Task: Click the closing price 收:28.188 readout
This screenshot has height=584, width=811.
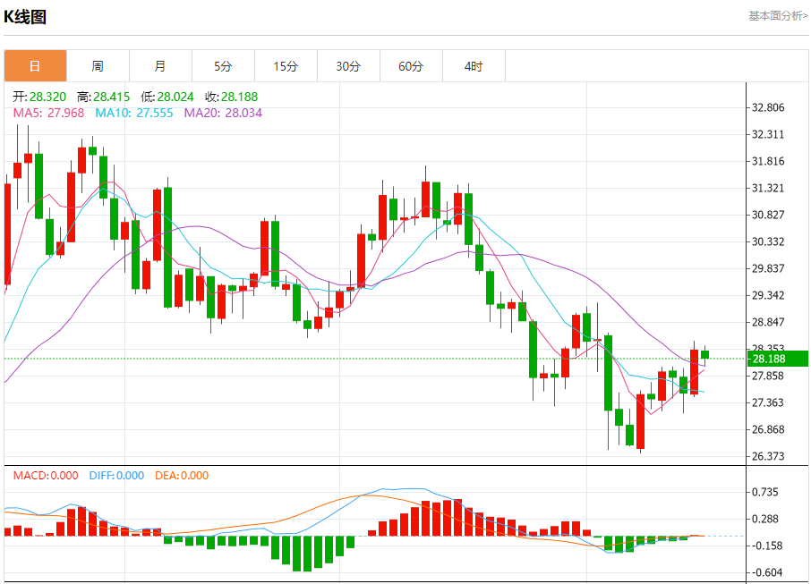Action: 231,97
